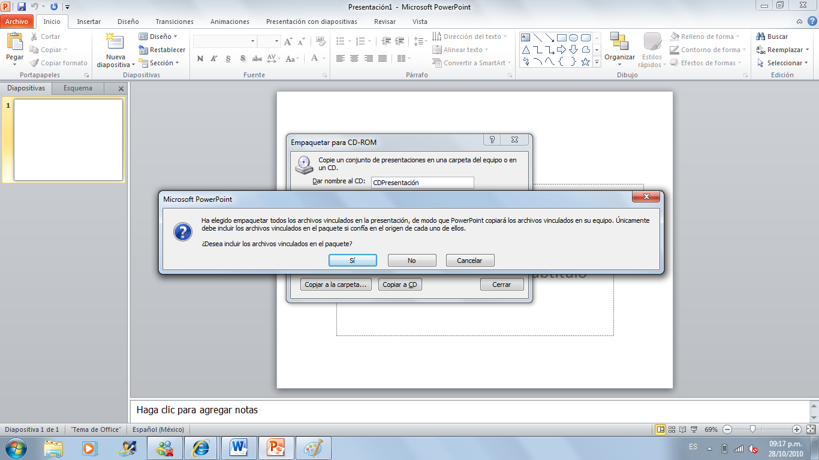This screenshot has height=460, width=819.
Task: Toggle bold N formatting
Action: point(200,59)
